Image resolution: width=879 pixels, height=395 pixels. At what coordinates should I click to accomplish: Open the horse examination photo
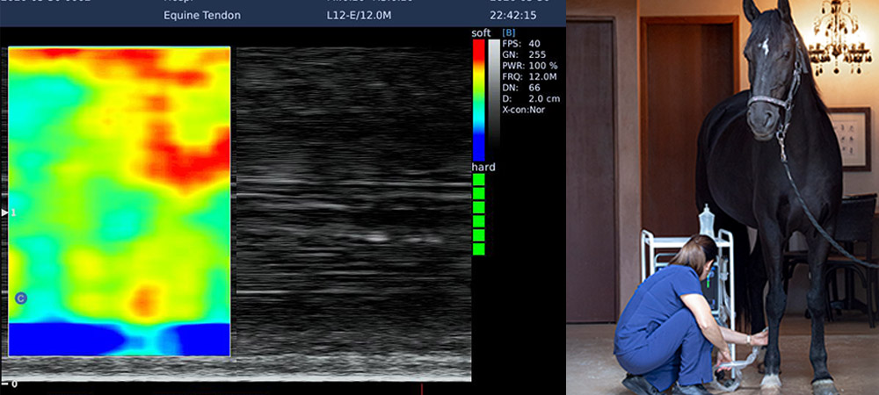click(723, 197)
